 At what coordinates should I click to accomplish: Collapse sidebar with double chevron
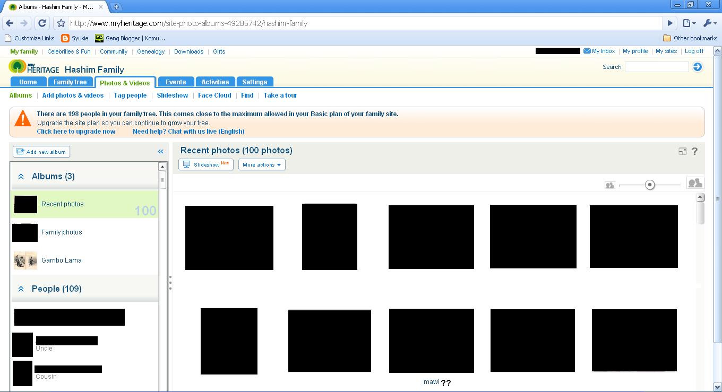[x=161, y=152]
